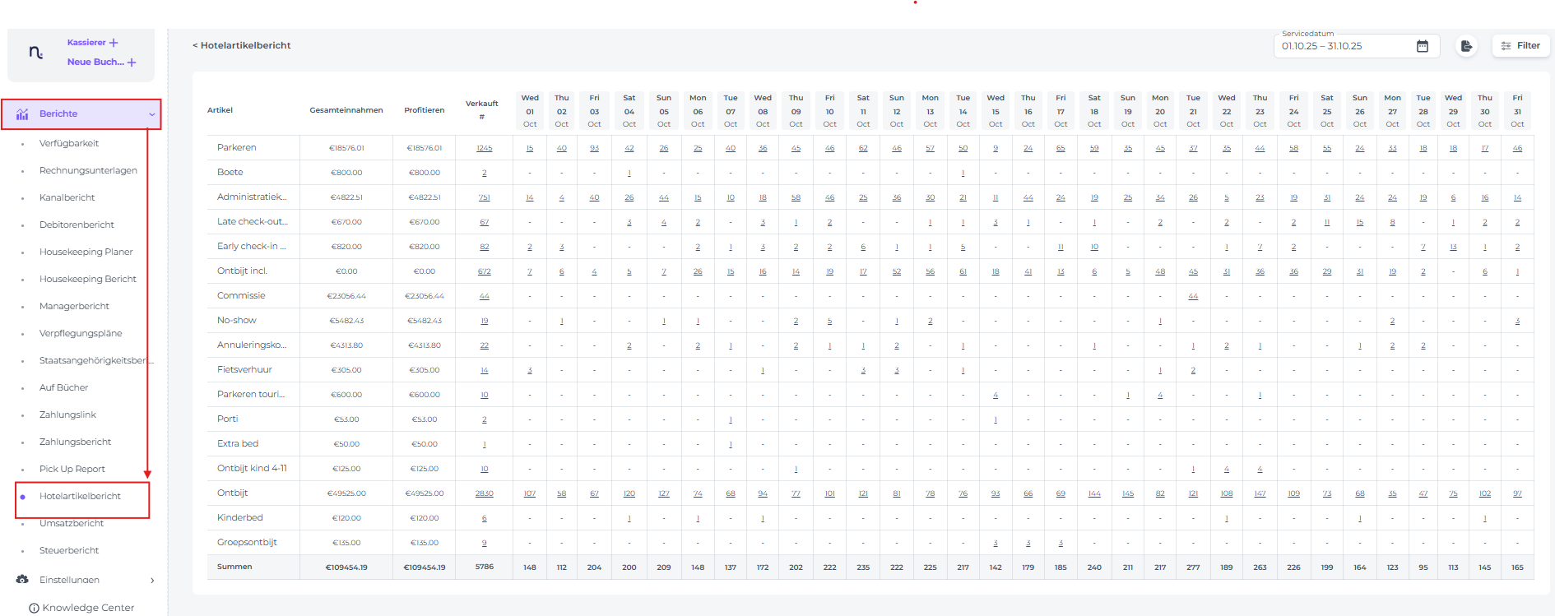Expand the Einstellungen submenu arrow

[152, 581]
